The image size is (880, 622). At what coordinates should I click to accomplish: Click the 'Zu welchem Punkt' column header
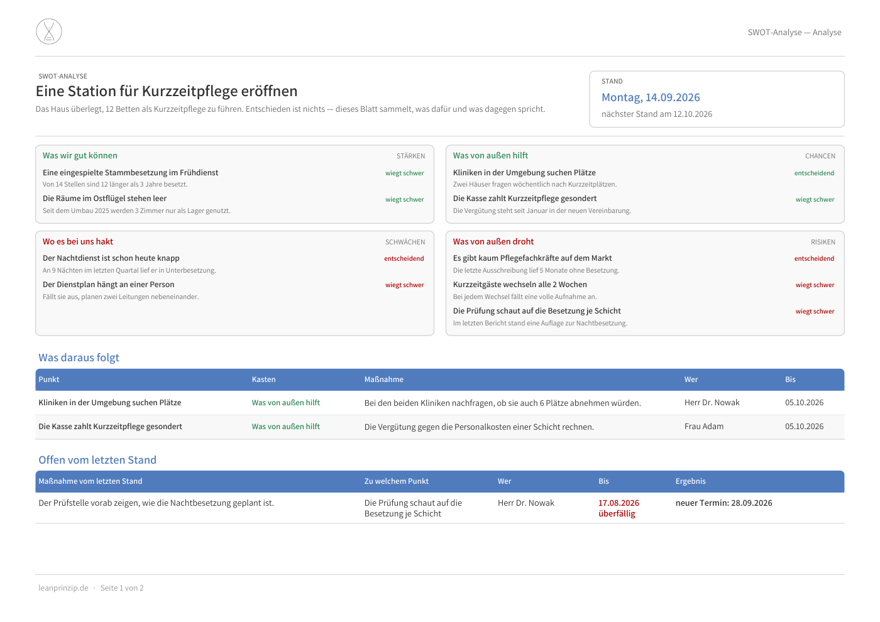click(x=397, y=481)
